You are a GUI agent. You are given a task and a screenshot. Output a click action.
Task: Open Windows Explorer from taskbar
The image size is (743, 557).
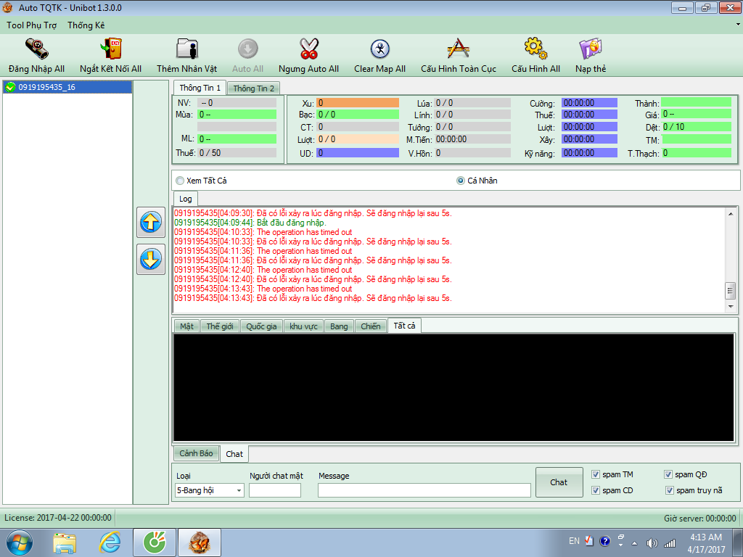(x=65, y=542)
